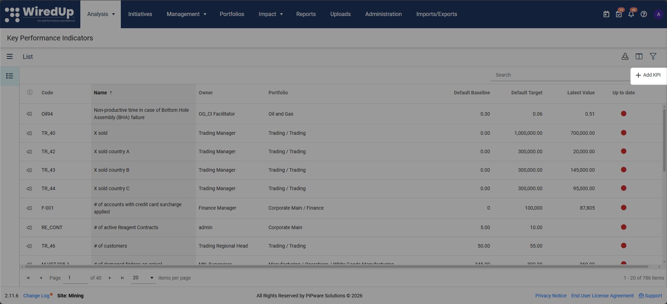Open the Initiatives tab
The width and height of the screenshot is (667, 304).
point(140,14)
